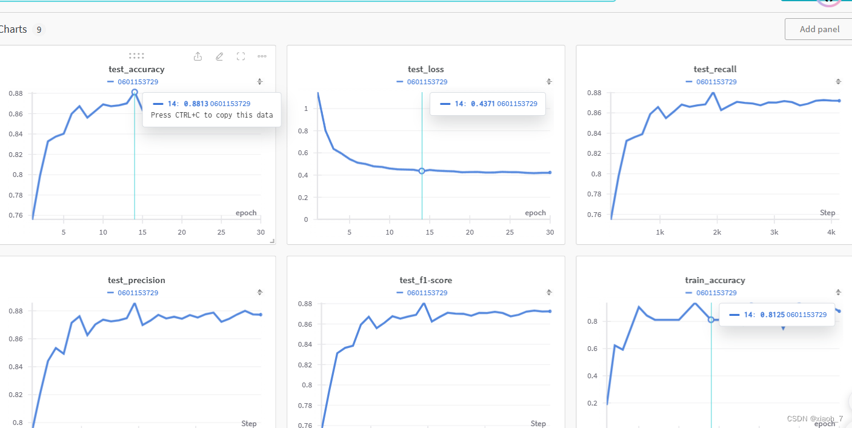
Task: Click the blue line swatch in test_recall legend
Action: [689, 82]
